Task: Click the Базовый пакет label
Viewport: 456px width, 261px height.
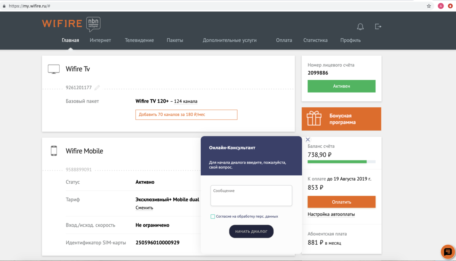Action: [x=82, y=101]
